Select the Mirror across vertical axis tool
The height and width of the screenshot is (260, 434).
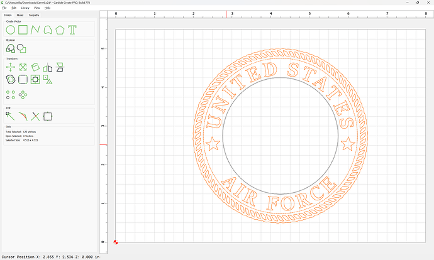[48, 67]
